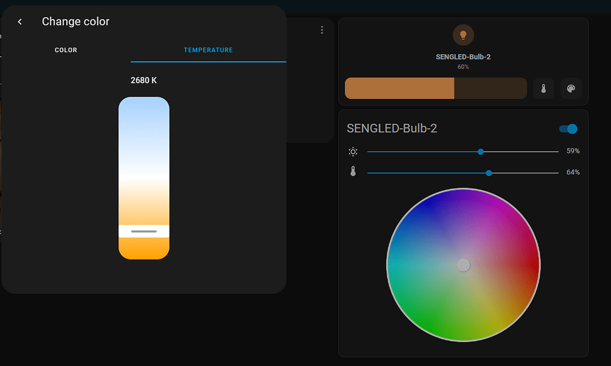Adjust the 64% color temperature slider
This screenshot has height=366, width=611.
pos(489,172)
